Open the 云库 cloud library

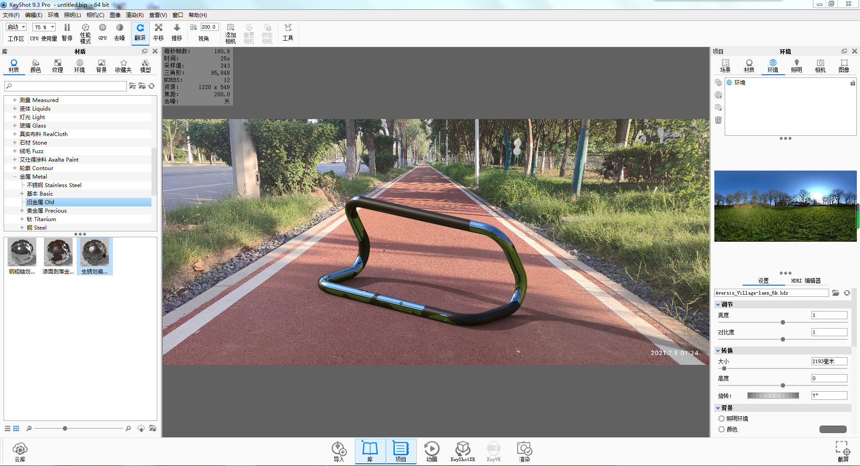[x=20, y=452]
